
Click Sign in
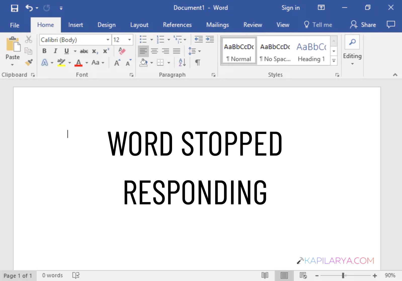(291, 8)
